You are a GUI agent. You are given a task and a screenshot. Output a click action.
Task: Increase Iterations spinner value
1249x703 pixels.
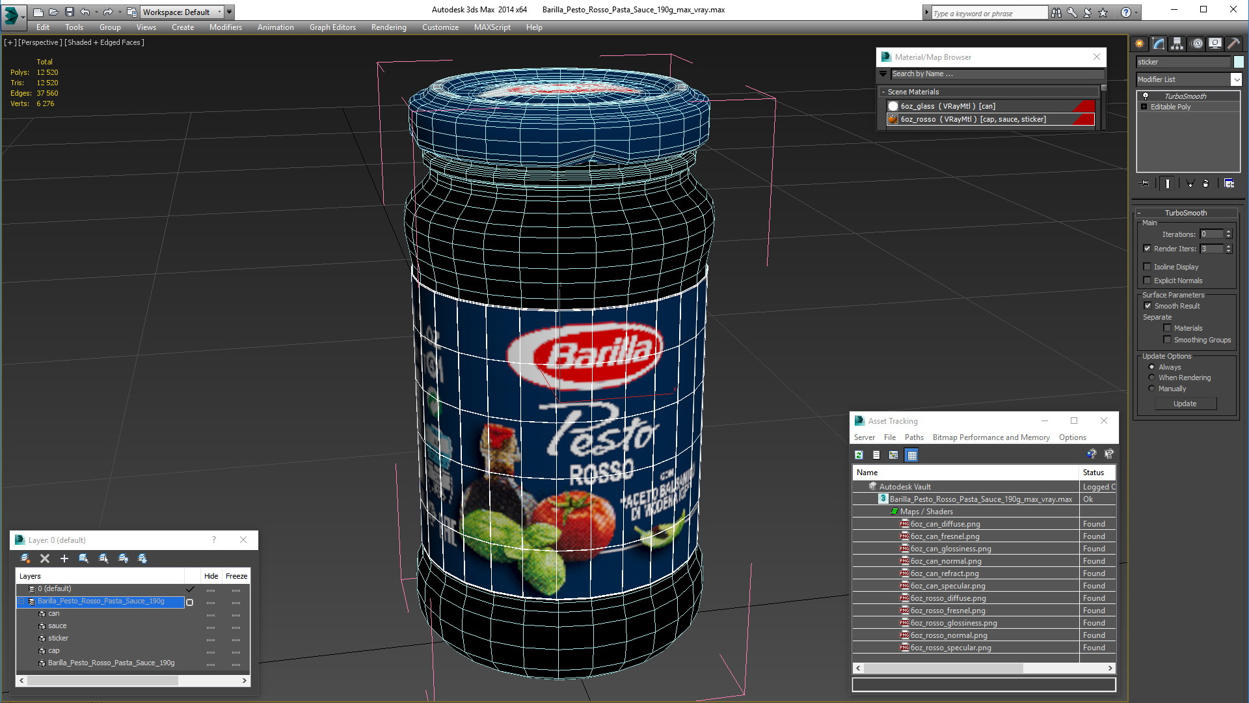coord(1228,232)
